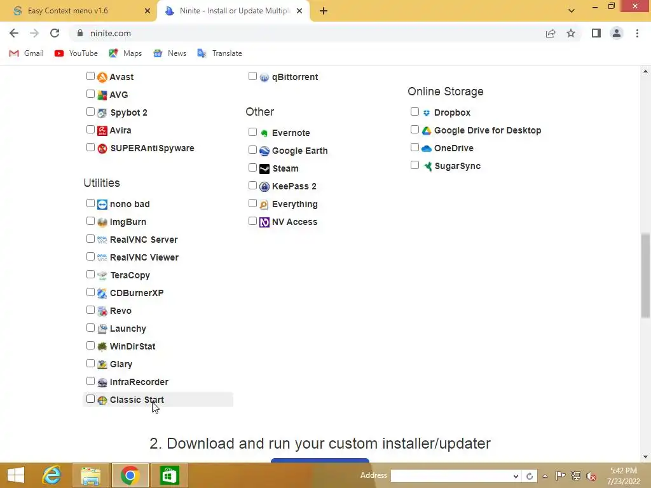Tick the WinDirStat checkbox
This screenshot has width=651, height=488.
(x=90, y=346)
